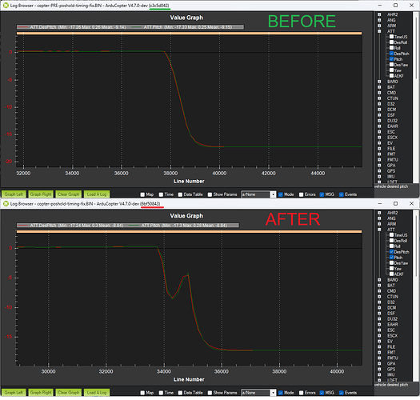Collapse the ATT node in top window tree
Screen dimensions: 420x400
coord(379,31)
